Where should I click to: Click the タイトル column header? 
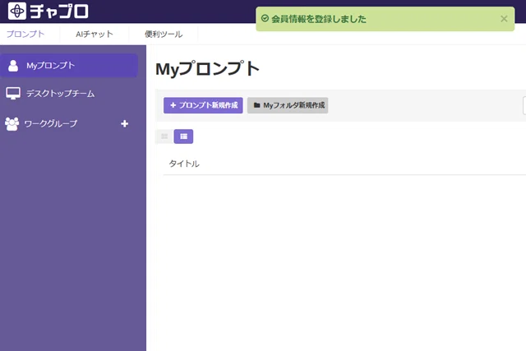[x=184, y=164]
